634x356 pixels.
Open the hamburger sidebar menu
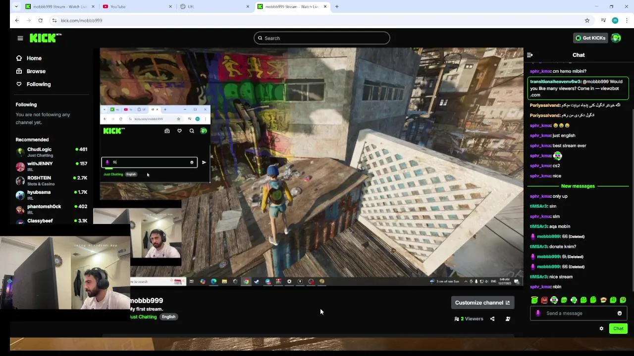pos(20,38)
